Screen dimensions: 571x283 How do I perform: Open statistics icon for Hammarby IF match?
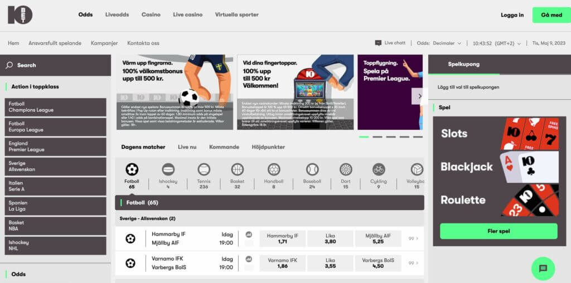(x=249, y=235)
